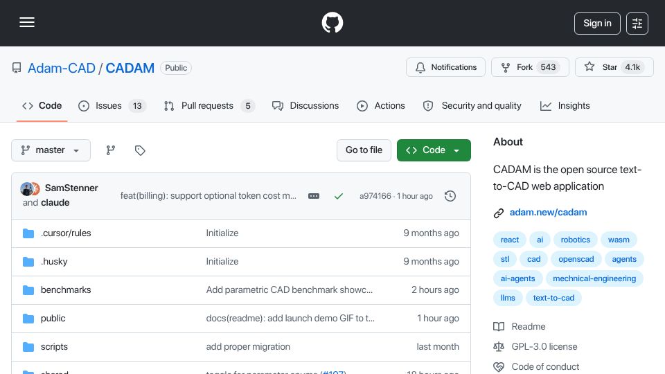Click the 543 fork count
The height and width of the screenshot is (374, 665).
pos(548,67)
